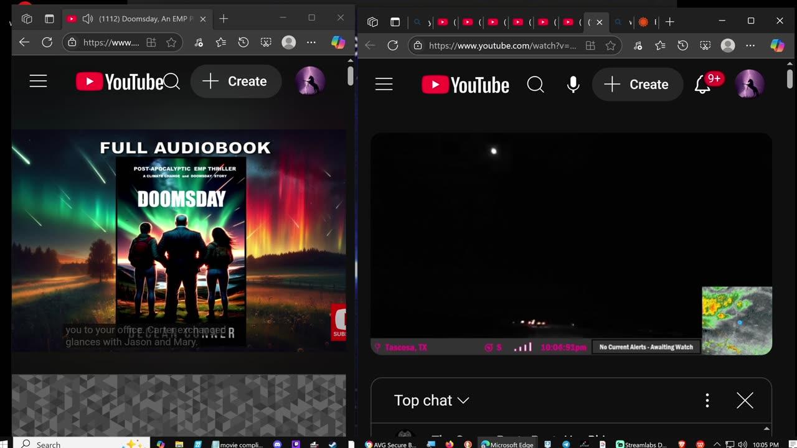Viewport: 797px width, 448px height.
Task: Open Streamlabs Desktop from taskbar
Action: pos(641,444)
